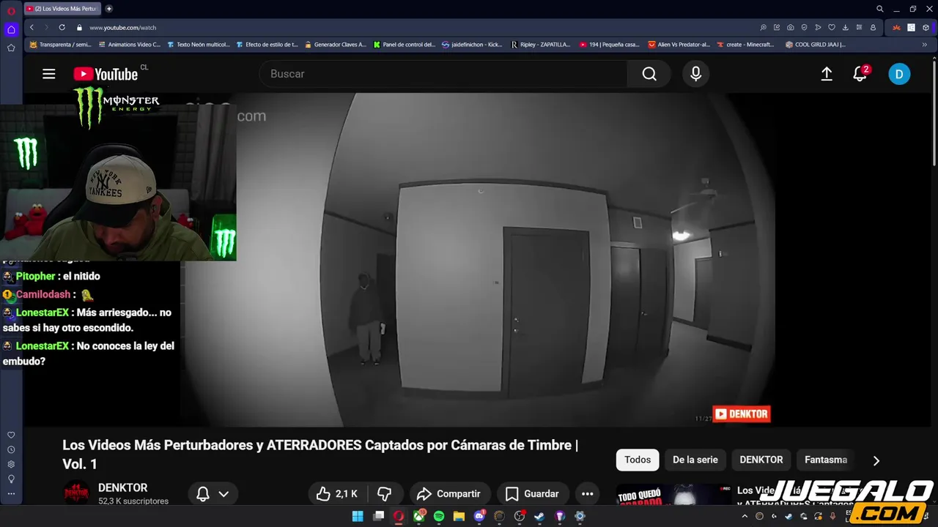Screen dimensions: 938x527
Task: Open first recommended video thumbnail
Action: click(x=674, y=495)
